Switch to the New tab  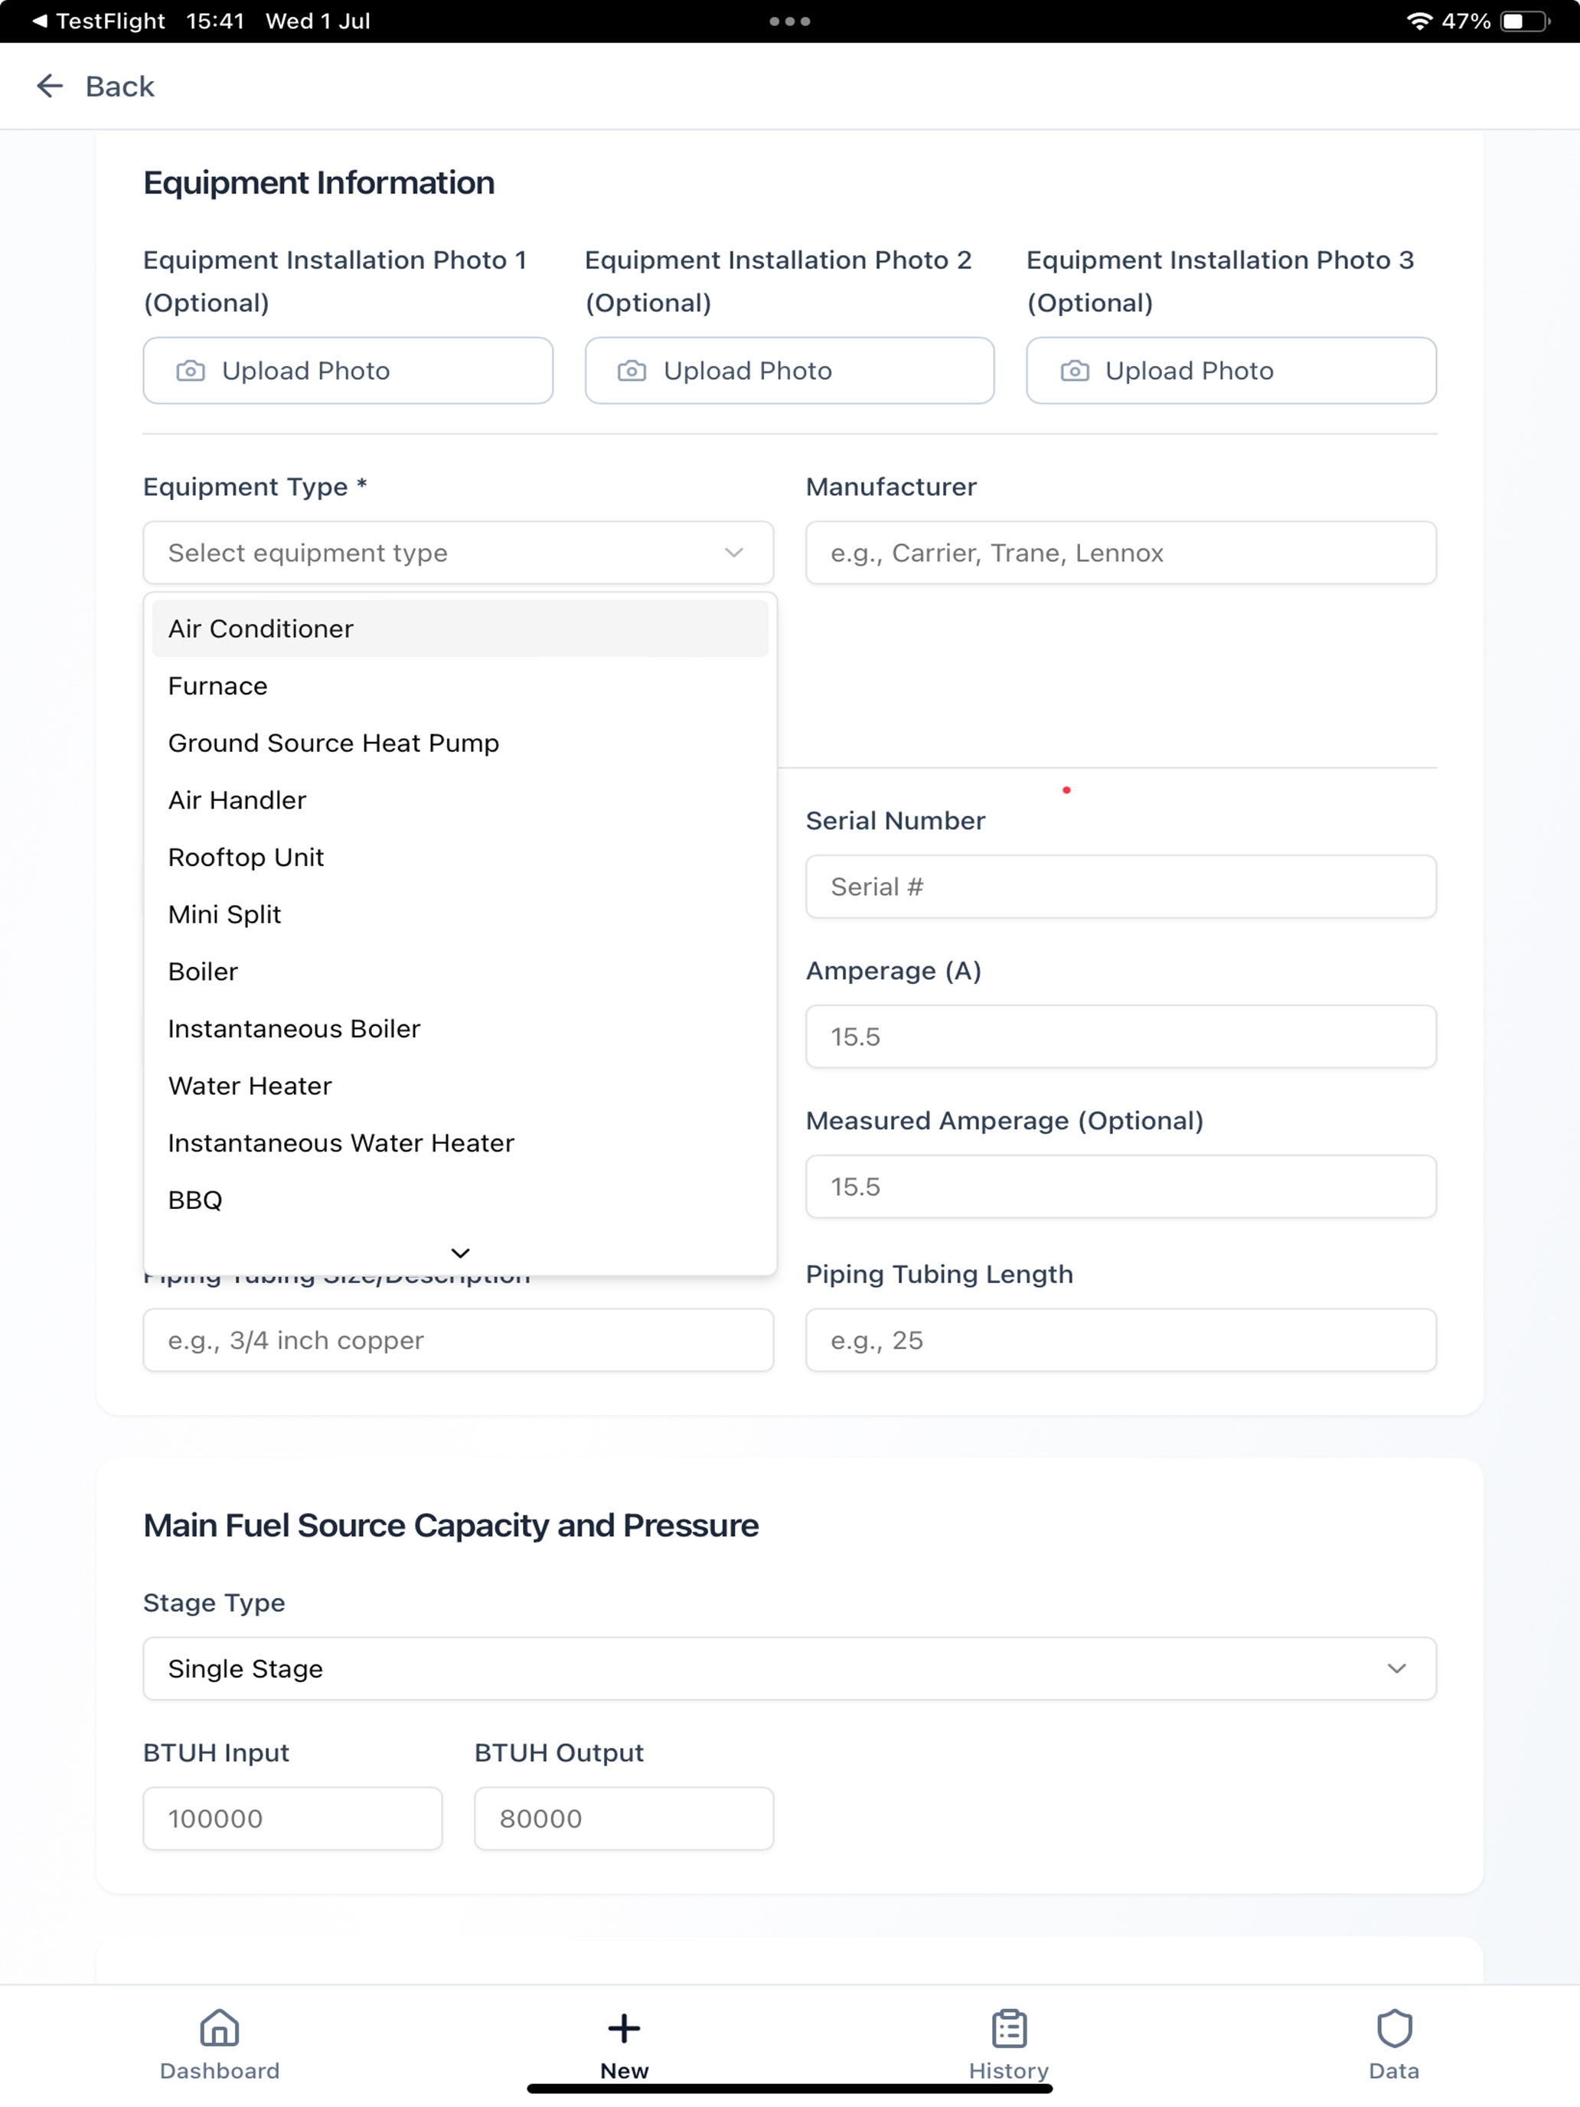tap(624, 2044)
